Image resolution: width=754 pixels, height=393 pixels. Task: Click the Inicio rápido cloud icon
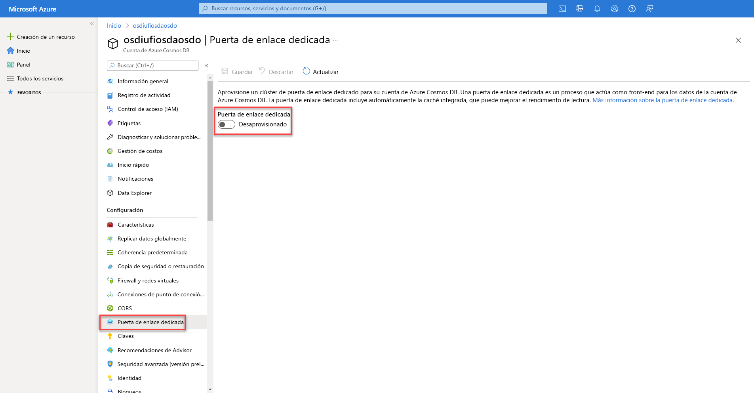(110, 165)
